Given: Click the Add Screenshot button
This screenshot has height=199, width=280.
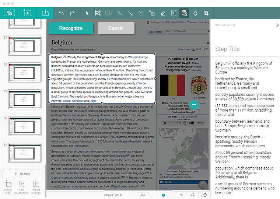Looking at the screenshot, I should (x=21, y=187).
